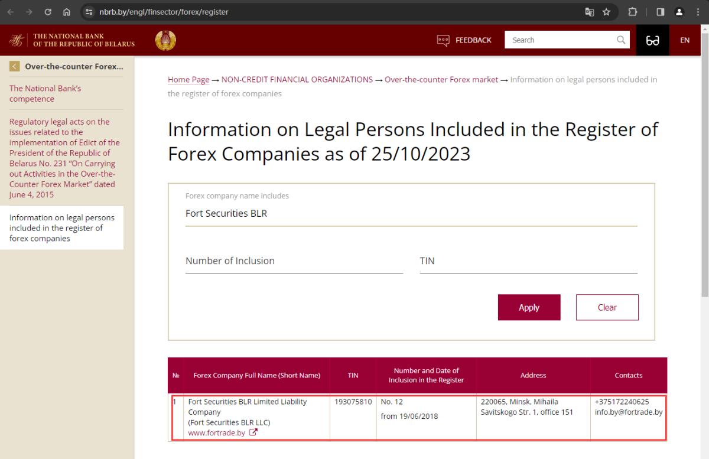709x459 pixels.
Task: Click the translate page icon in address bar
Action: coord(590,11)
